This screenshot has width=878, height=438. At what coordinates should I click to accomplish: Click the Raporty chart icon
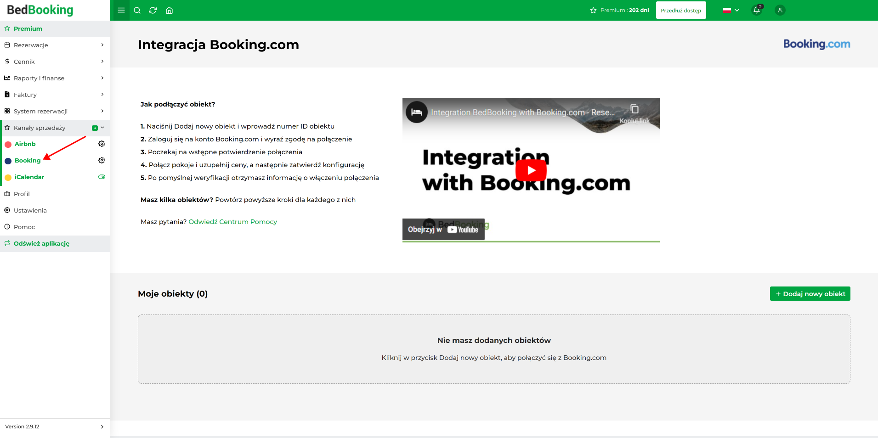click(7, 78)
